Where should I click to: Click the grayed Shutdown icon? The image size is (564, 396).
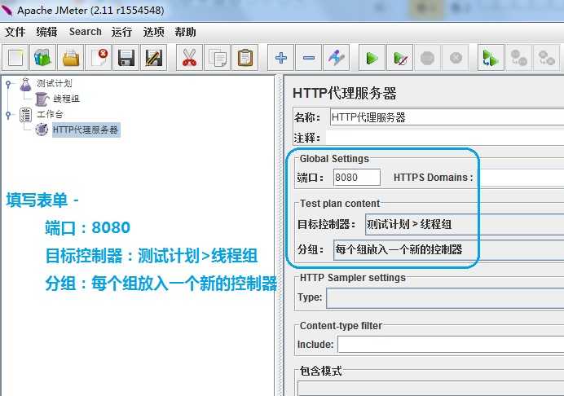pyautogui.click(x=456, y=58)
